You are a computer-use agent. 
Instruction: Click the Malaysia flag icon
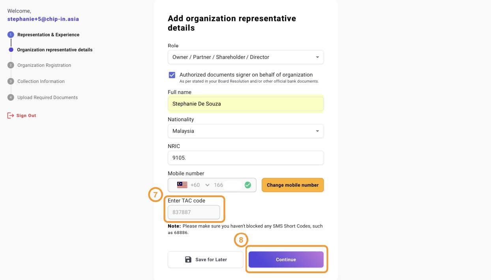click(182, 185)
